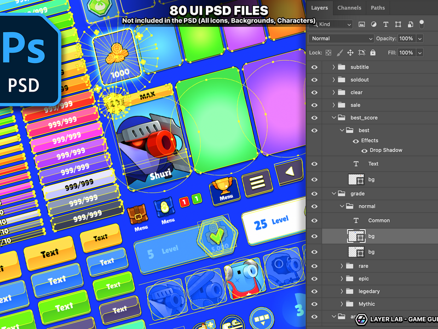Click the Fill 100% field
The image size is (438, 329).
406,53
